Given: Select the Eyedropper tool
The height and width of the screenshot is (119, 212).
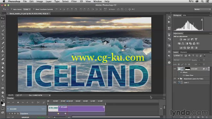Looking at the screenshot, I should [x=3, y=38].
